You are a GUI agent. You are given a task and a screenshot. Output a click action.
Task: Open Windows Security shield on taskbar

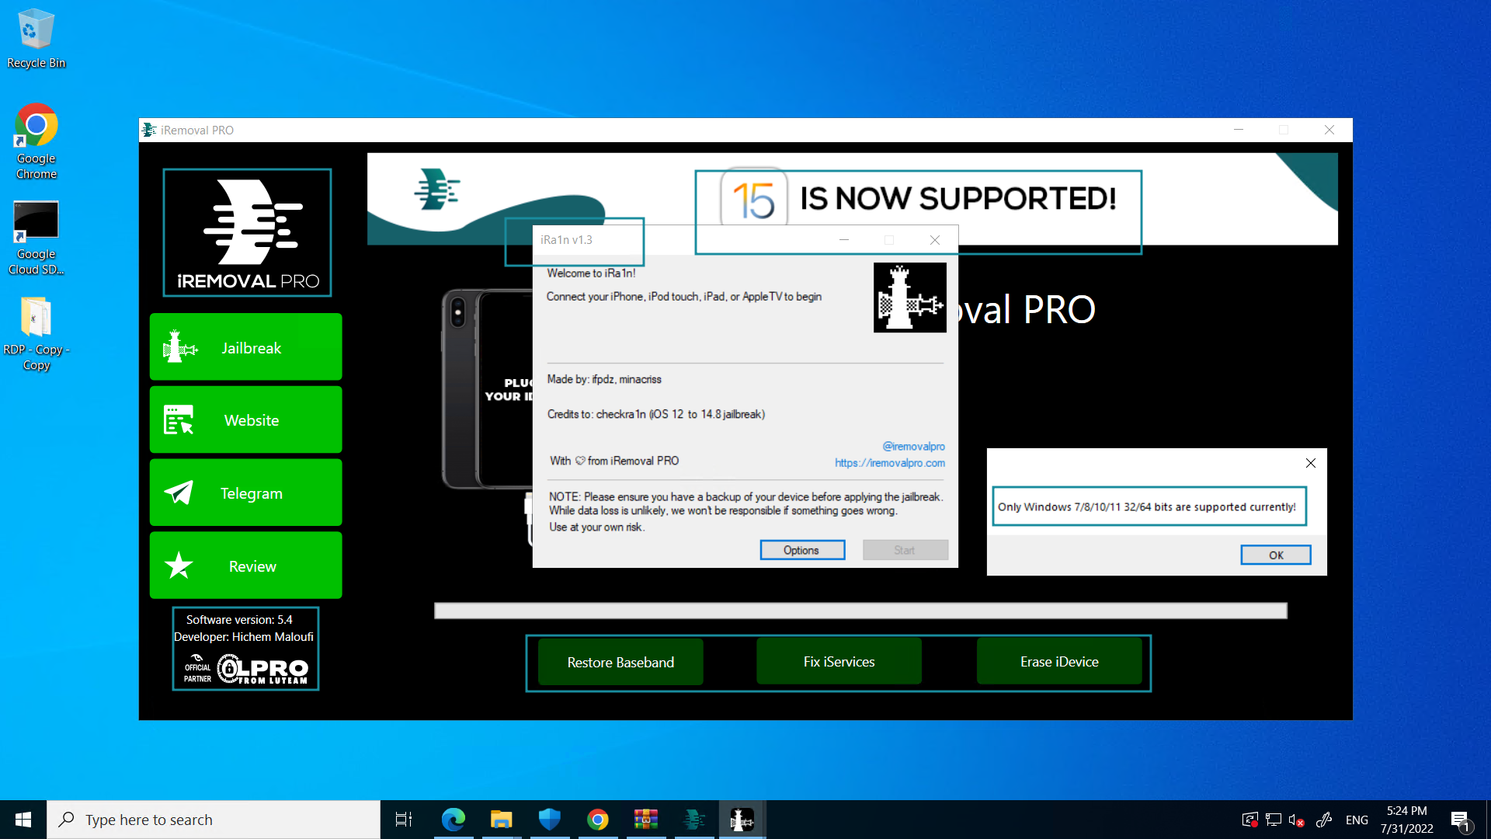[x=550, y=820]
